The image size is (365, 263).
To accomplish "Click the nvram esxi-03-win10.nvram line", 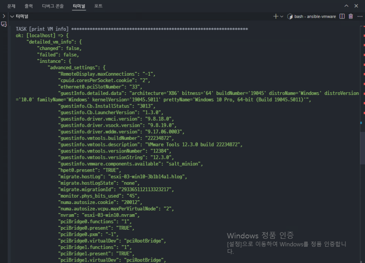I will (x=99, y=215).
